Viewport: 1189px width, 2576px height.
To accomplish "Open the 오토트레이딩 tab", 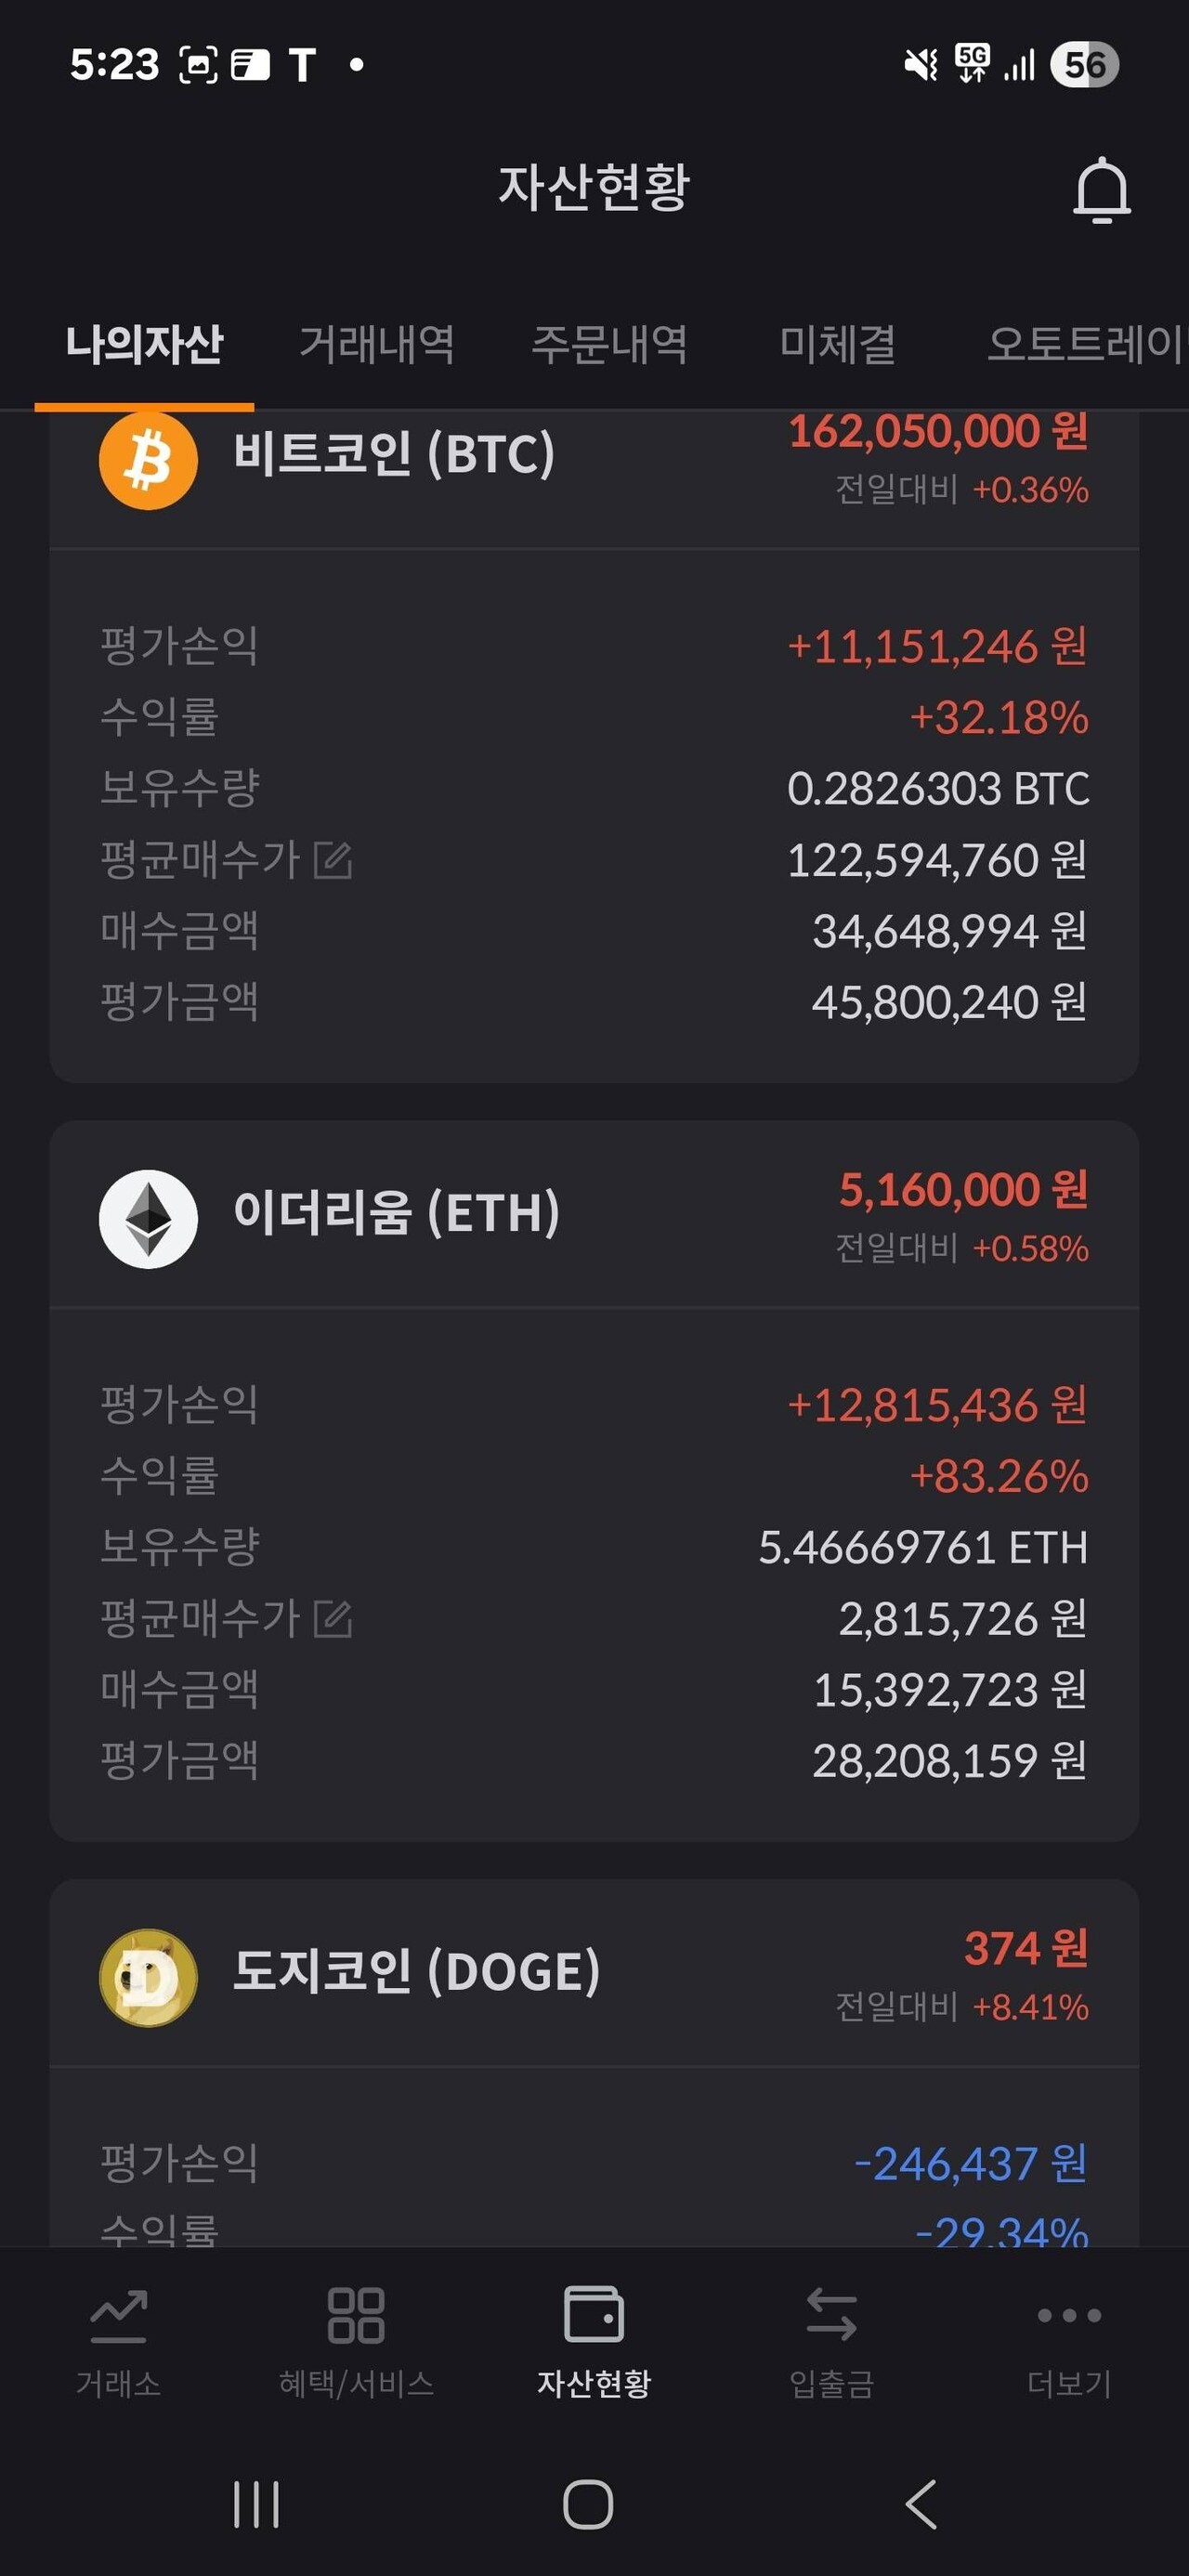I will click(x=1085, y=345).
